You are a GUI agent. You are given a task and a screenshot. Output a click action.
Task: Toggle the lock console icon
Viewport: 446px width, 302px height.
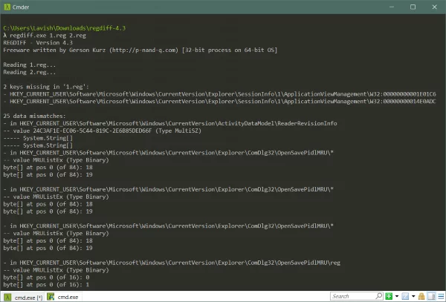point(421,296)
